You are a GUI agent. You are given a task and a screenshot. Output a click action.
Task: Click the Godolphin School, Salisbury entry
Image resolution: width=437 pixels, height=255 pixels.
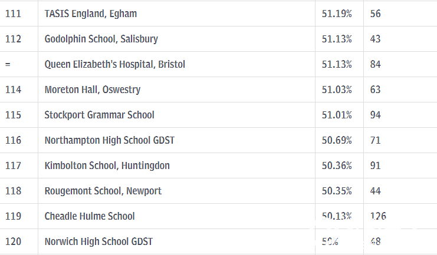pyautogui.click(x=101, y=39)
